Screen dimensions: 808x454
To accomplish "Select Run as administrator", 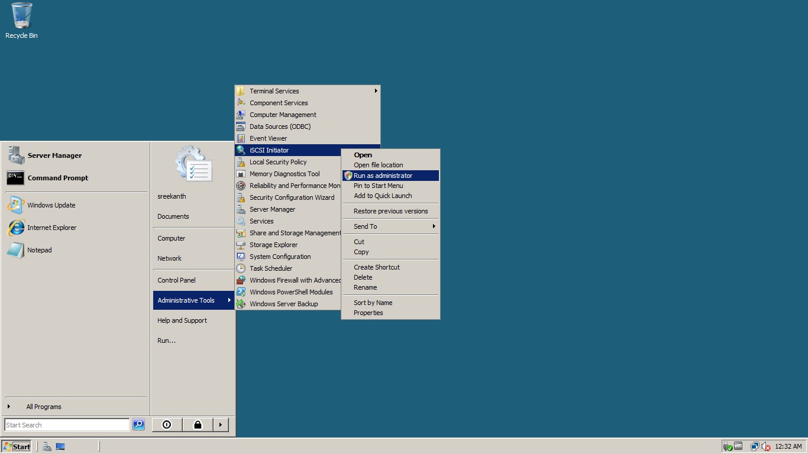I will pos(383,176).
